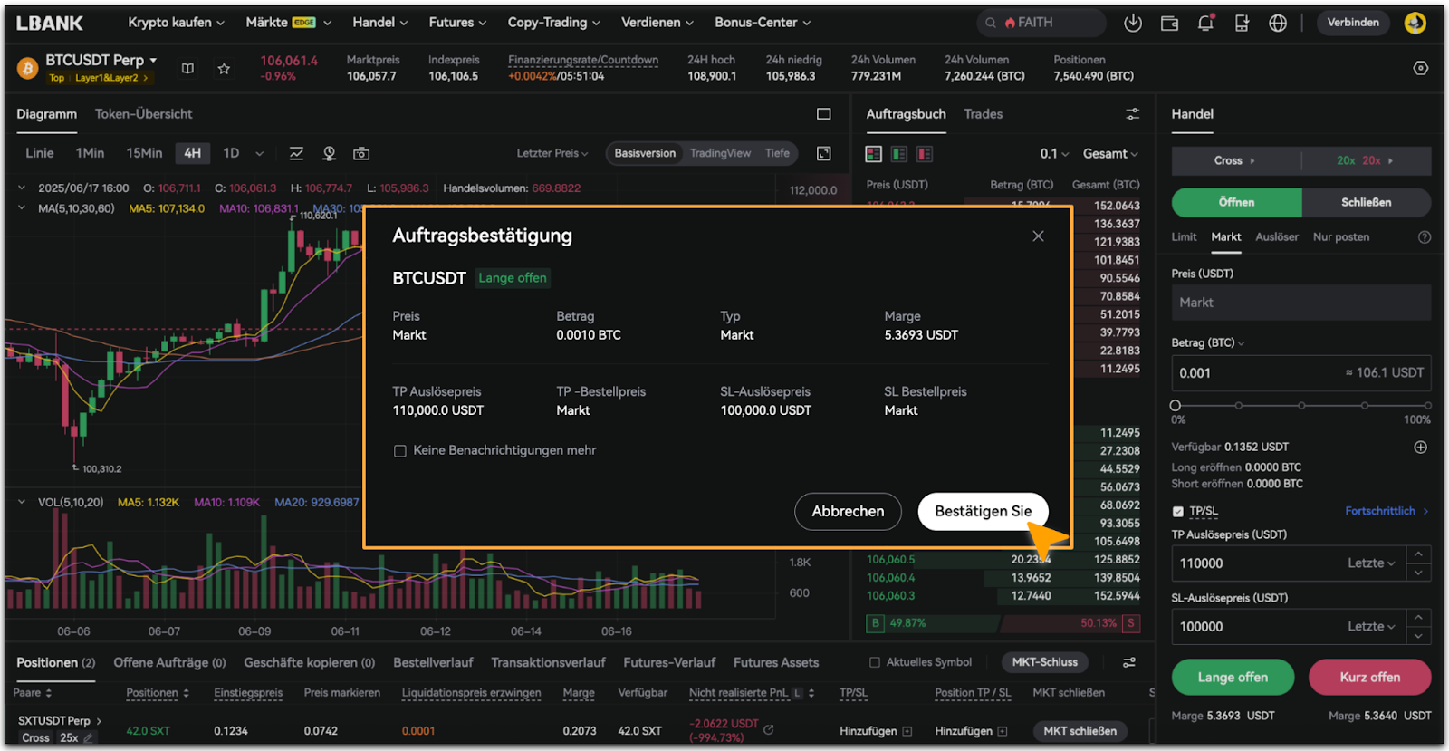Open the Letzte dropdown for TP trigger

pos(1371,563)
